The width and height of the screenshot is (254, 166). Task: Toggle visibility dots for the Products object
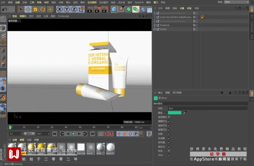tap(197, 25)
